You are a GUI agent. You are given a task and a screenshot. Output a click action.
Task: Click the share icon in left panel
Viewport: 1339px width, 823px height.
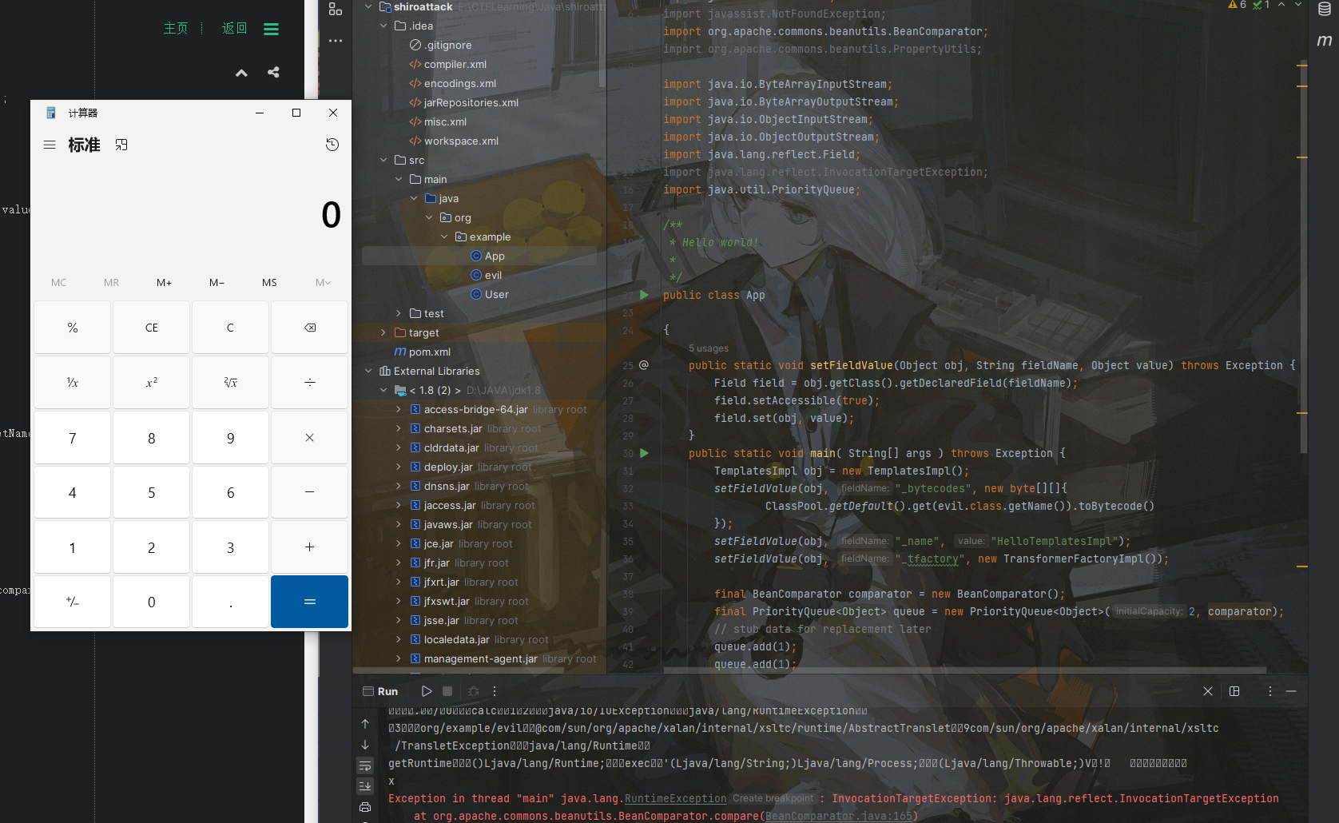[x=273, y=72]
